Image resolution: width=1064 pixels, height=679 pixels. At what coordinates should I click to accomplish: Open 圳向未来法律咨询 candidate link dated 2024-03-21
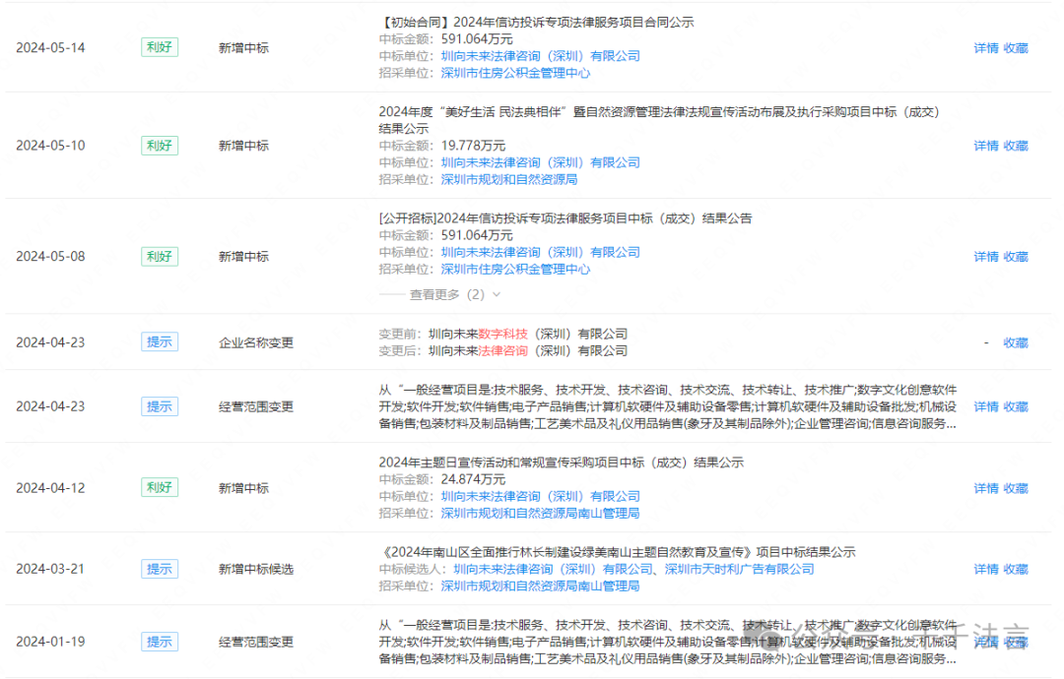[553, 569]
